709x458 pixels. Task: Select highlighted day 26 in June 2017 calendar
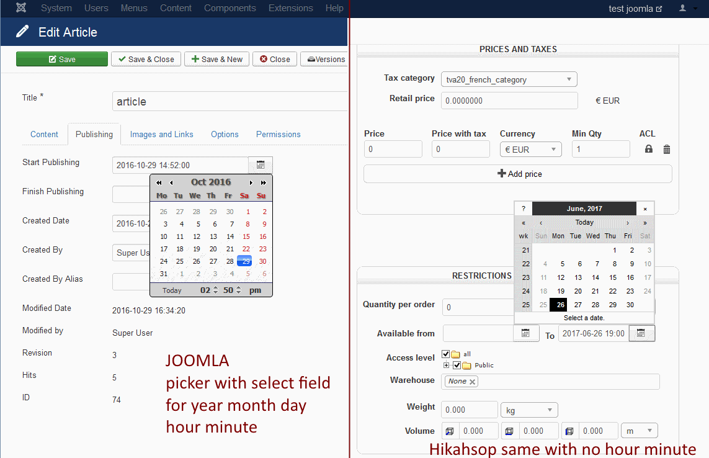(558, 305)
